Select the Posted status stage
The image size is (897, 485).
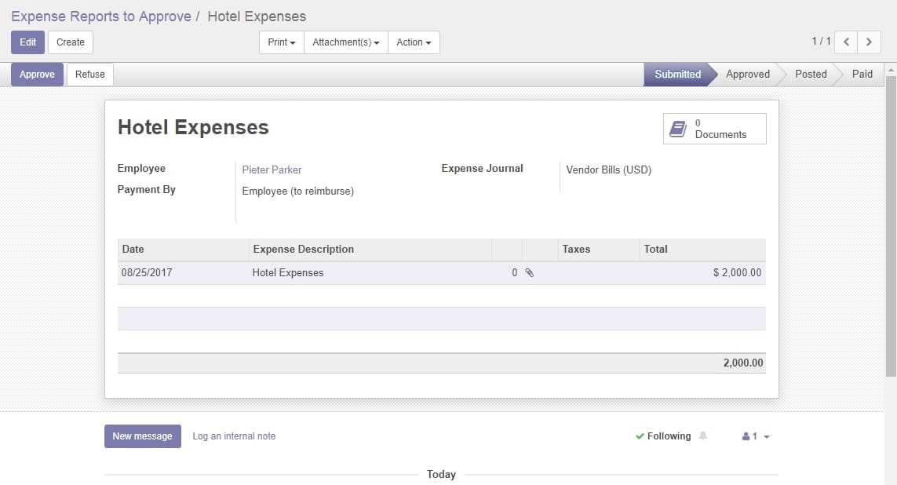click(x=810, y=75)
